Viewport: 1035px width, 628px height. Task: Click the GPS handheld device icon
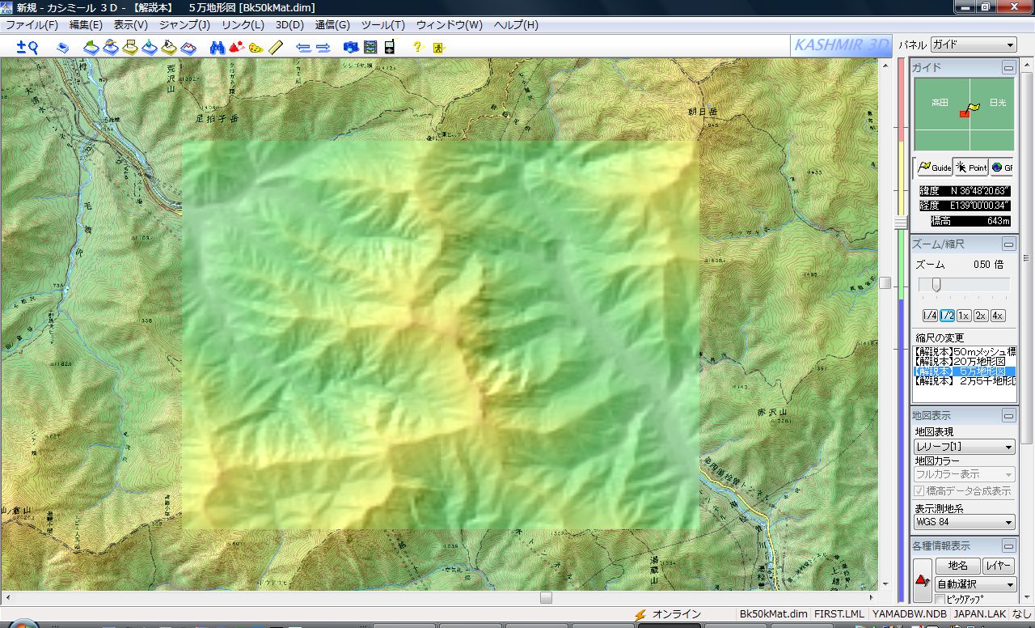point(390,47)
